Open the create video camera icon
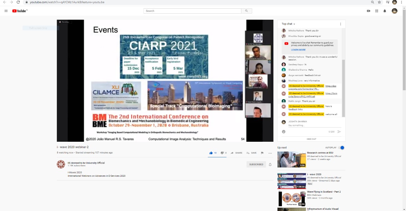 [369, 11]
